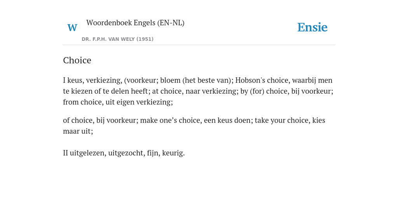Click the year (1951) in byline
The height and width of the screenshot is (199, 398).
point(145,39)
